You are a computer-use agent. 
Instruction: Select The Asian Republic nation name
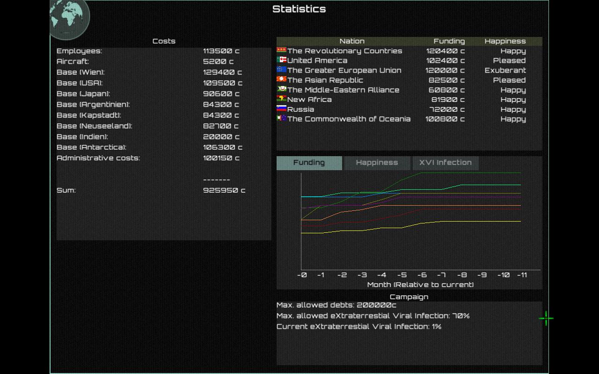[x=325, y=80]
